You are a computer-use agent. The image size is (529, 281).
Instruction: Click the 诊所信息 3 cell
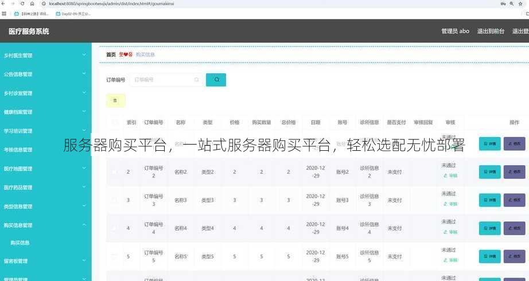pos(369,200)
